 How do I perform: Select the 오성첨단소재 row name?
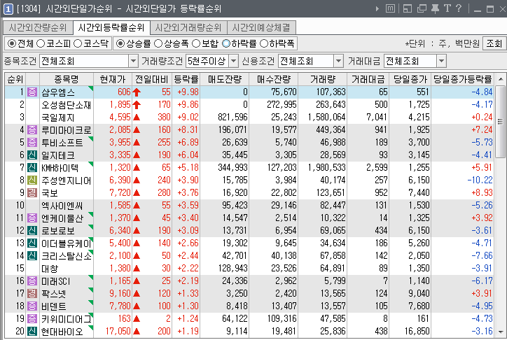(x=67, y=105)
